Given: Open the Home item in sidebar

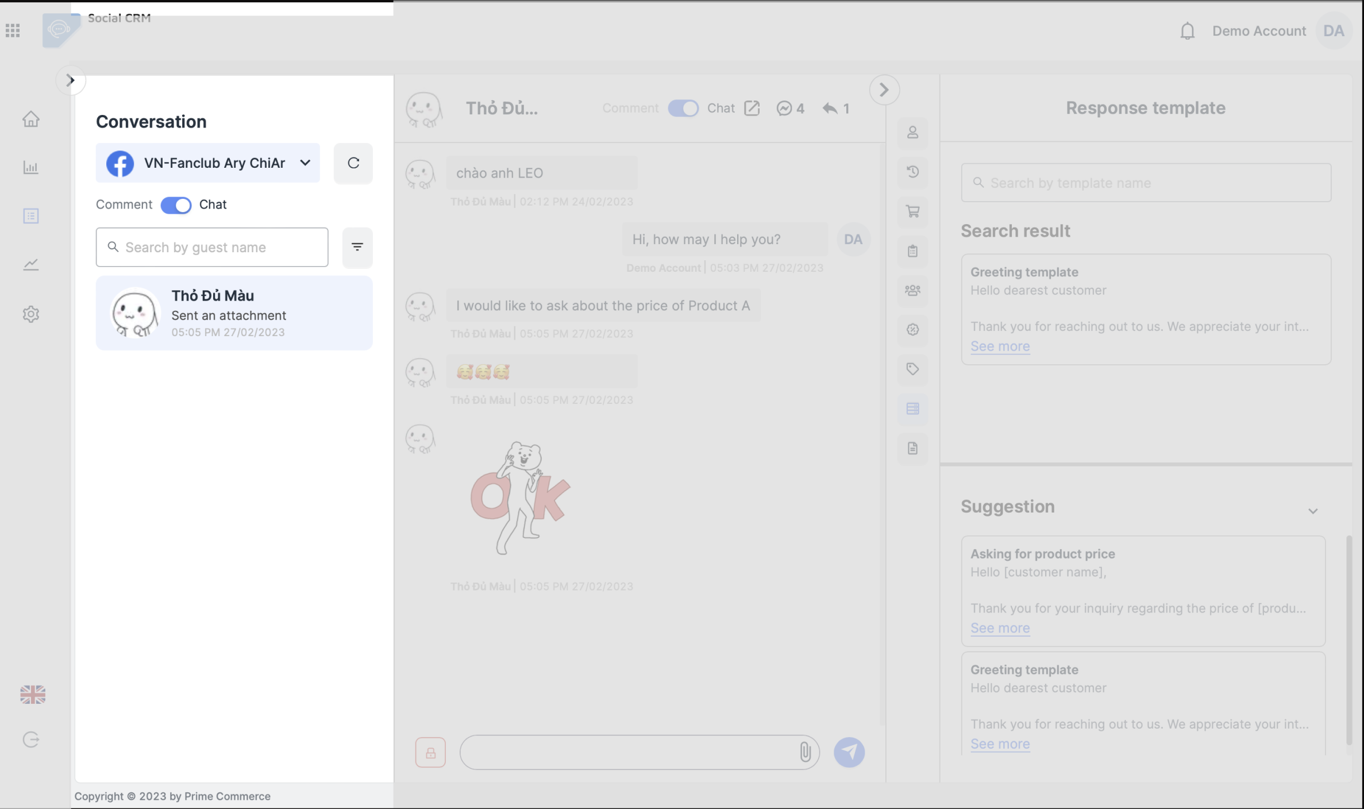Looking at the screenshot, I should point(31,119).
